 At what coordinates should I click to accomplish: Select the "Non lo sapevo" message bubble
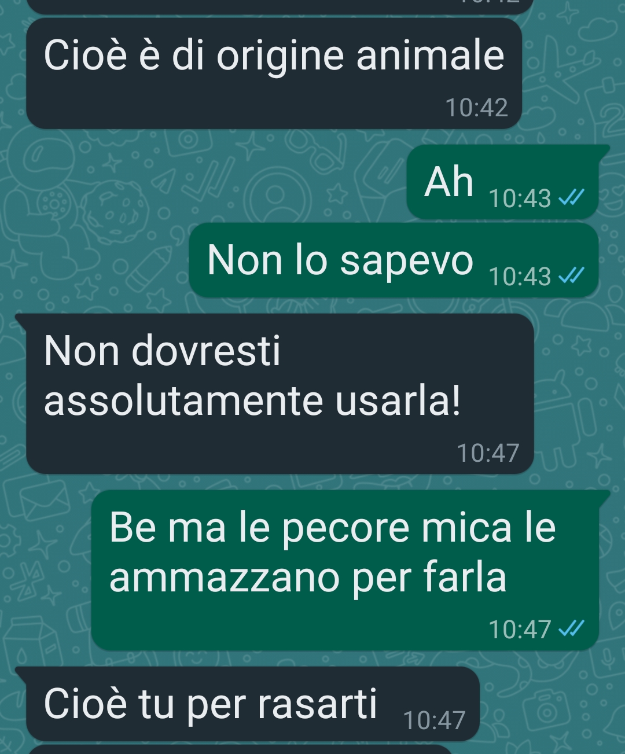coord(394,260)
